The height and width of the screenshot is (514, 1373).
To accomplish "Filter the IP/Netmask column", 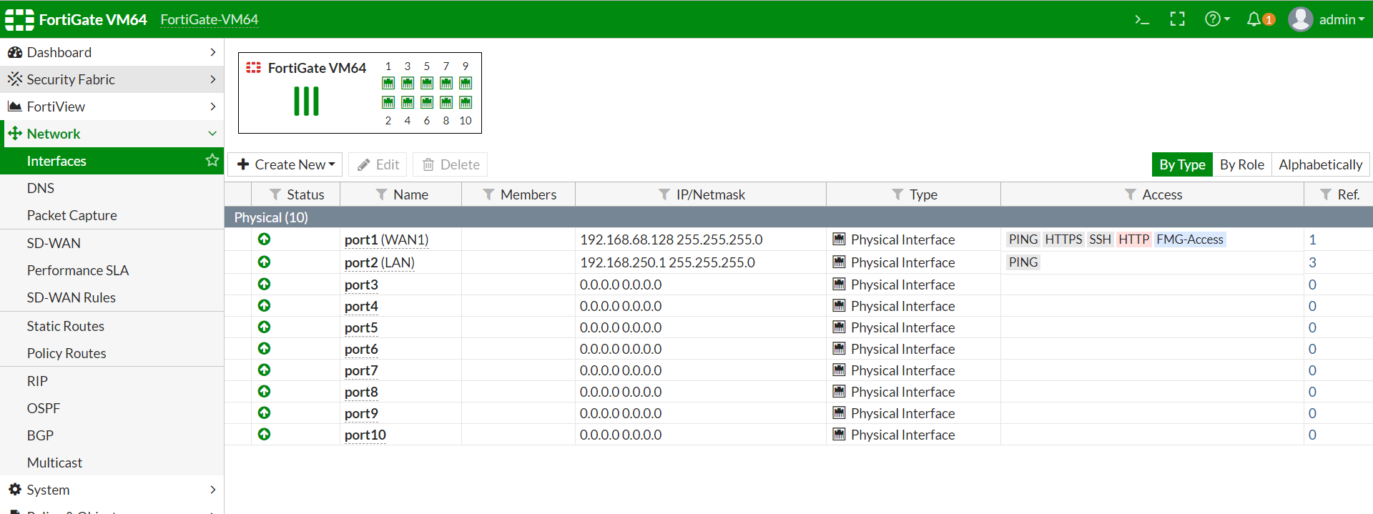I will click(664, 194).
